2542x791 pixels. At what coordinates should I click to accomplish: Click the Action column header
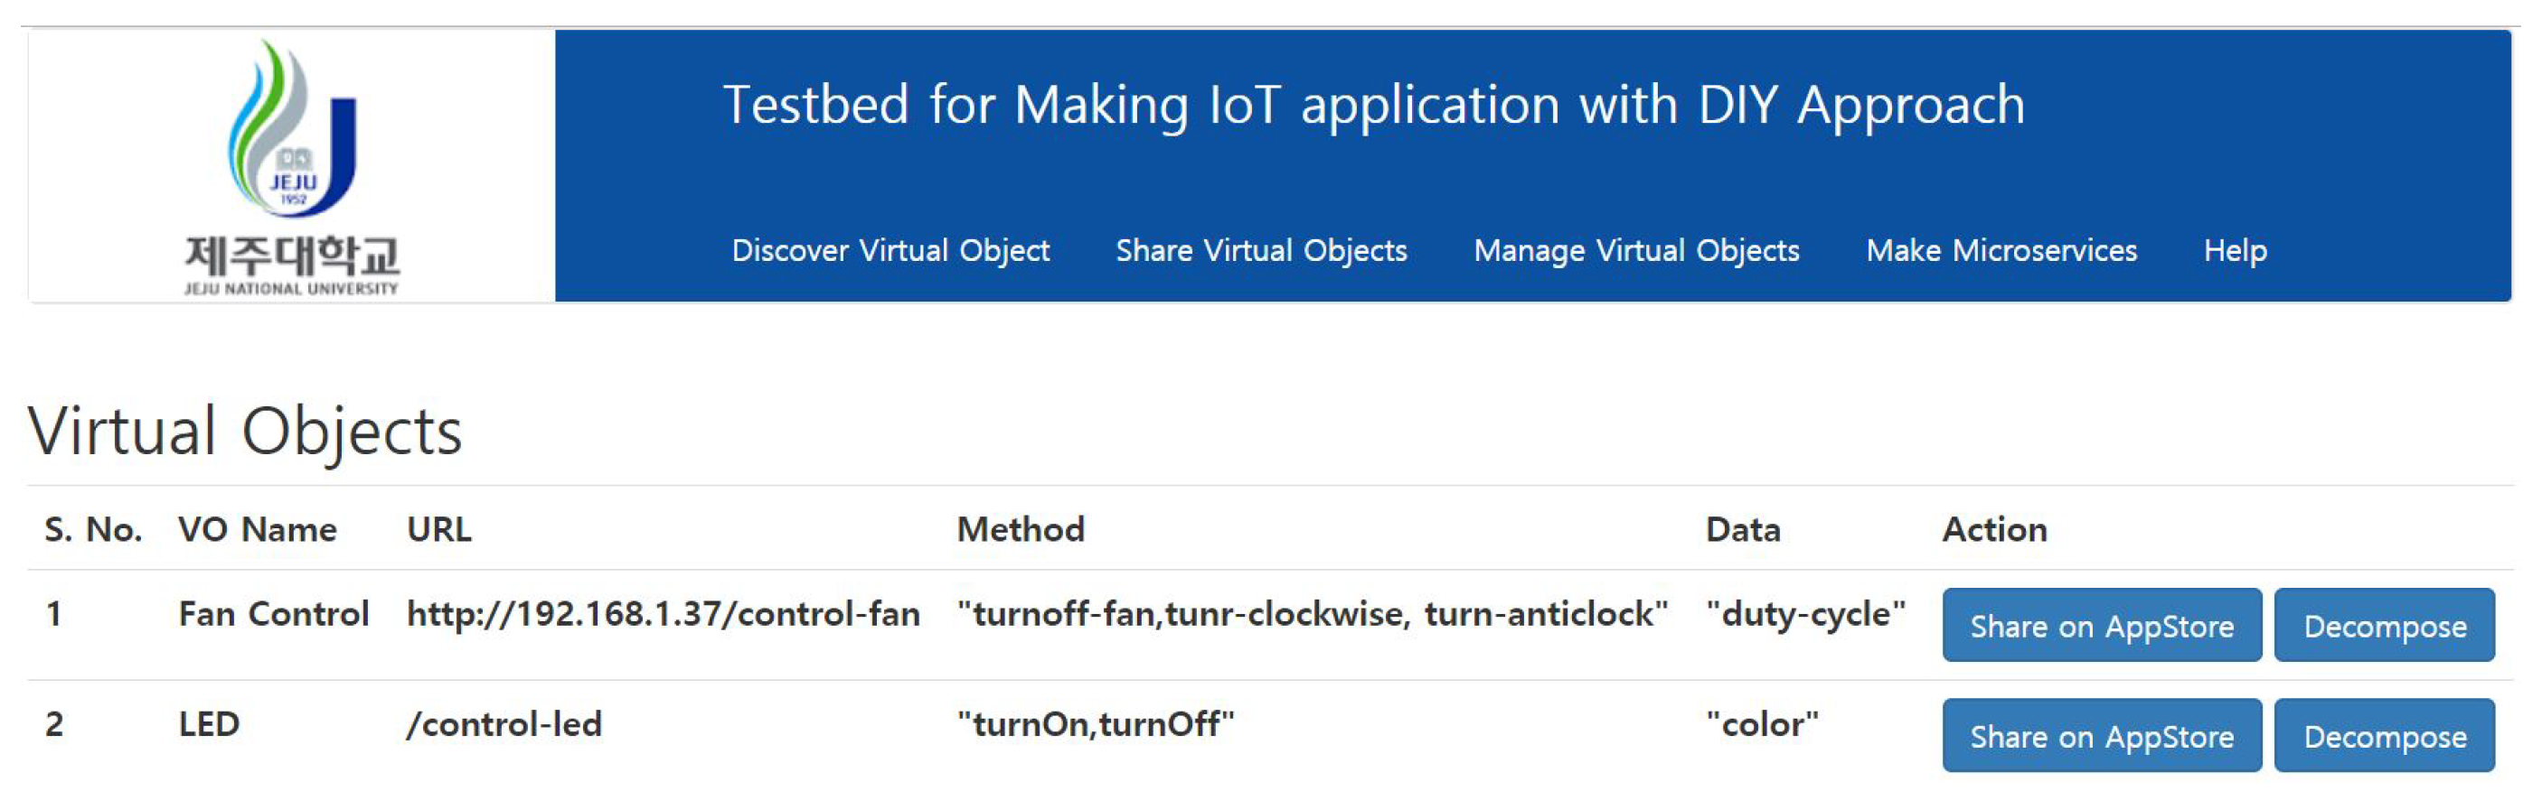(1994, 530)
